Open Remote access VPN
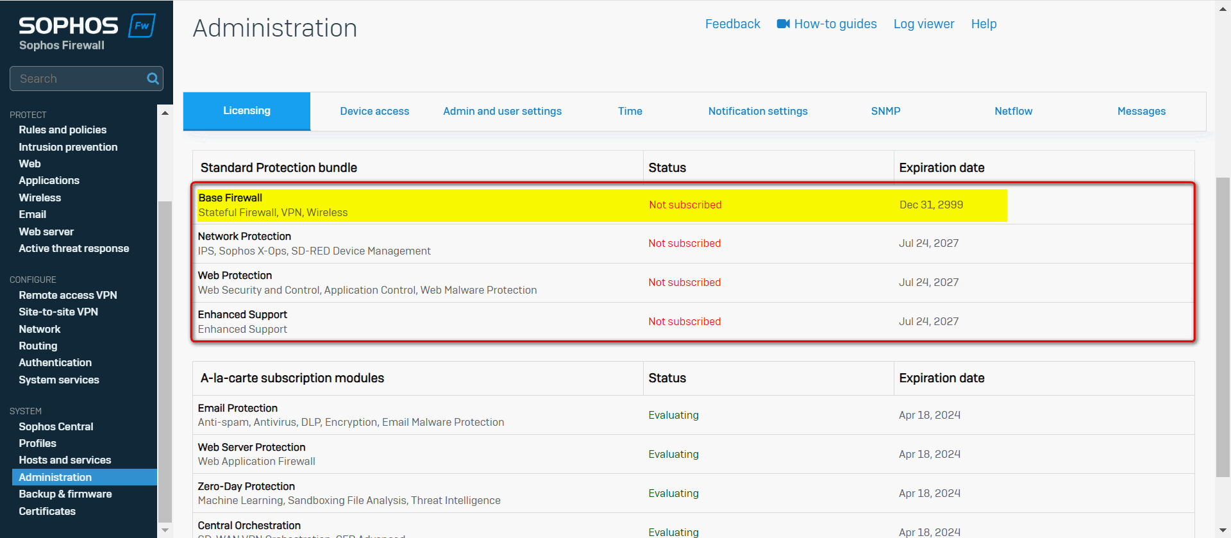Screen dimensions: 1231x538 68,295
